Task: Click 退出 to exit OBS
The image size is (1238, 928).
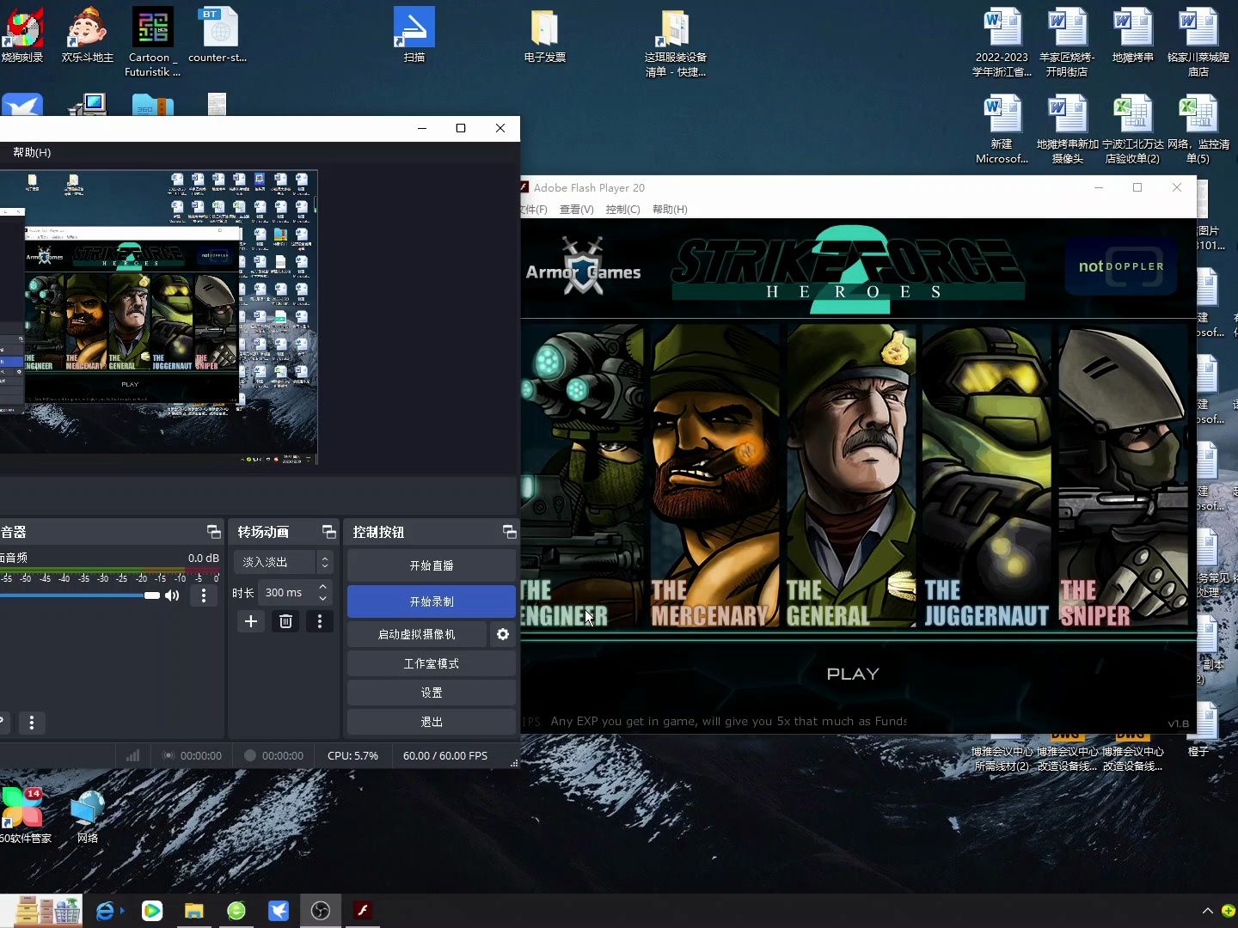Action: click(432, 722)
